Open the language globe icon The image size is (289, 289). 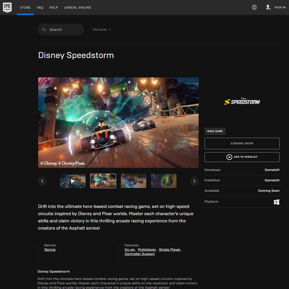[x=254, y=7]
